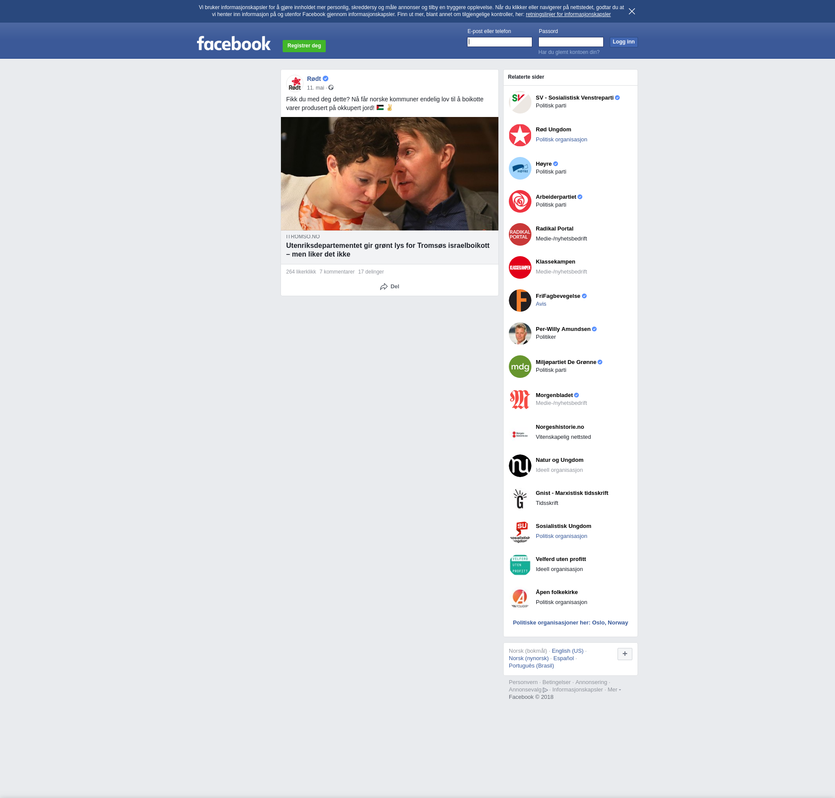View the 17 delinger link
835x798 pixels.
pyautogui.click(x=371, y=272)
